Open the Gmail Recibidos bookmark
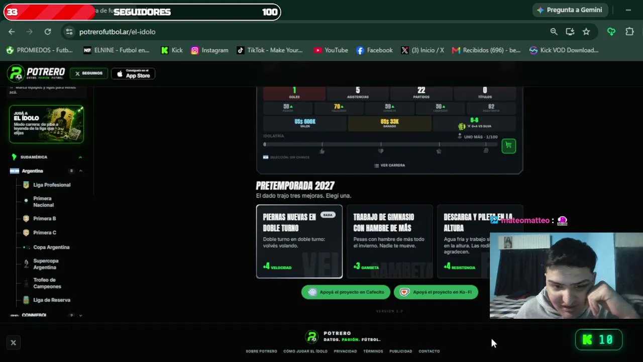 (x=486, y=50)
